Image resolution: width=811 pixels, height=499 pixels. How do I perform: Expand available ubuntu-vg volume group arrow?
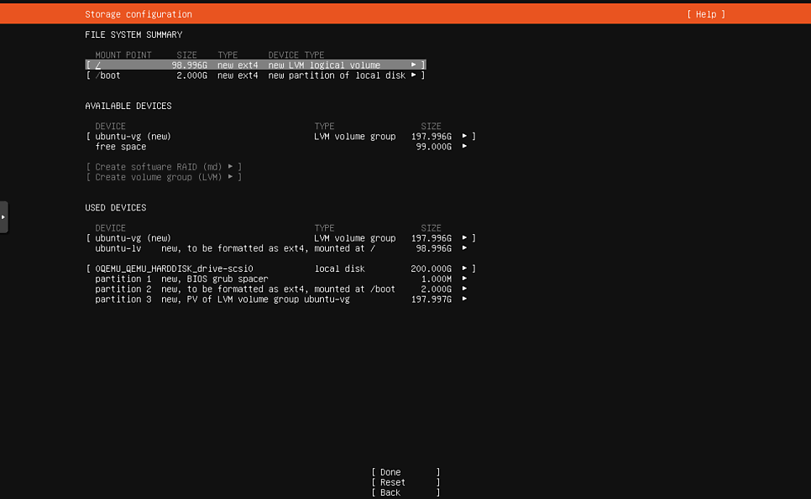[x=464, y=137]
